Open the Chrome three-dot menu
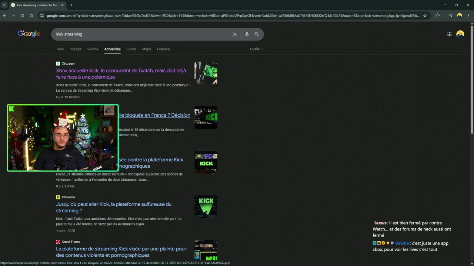 [468, 16]
